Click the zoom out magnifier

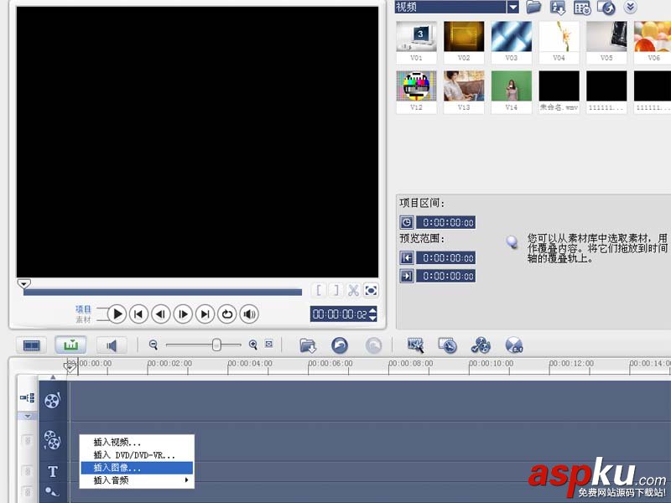[153, 345]
